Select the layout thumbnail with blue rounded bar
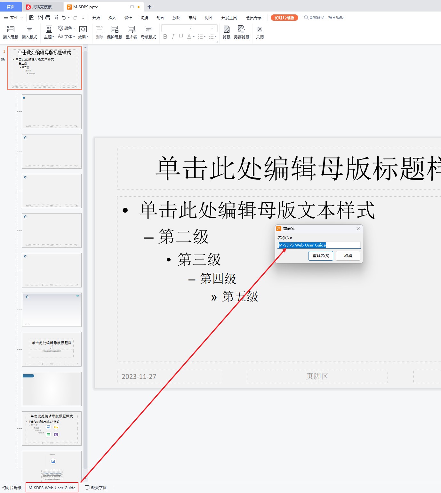 [52, 389]
